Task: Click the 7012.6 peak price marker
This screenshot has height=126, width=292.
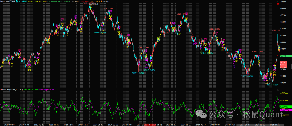Action: point(95,4)
